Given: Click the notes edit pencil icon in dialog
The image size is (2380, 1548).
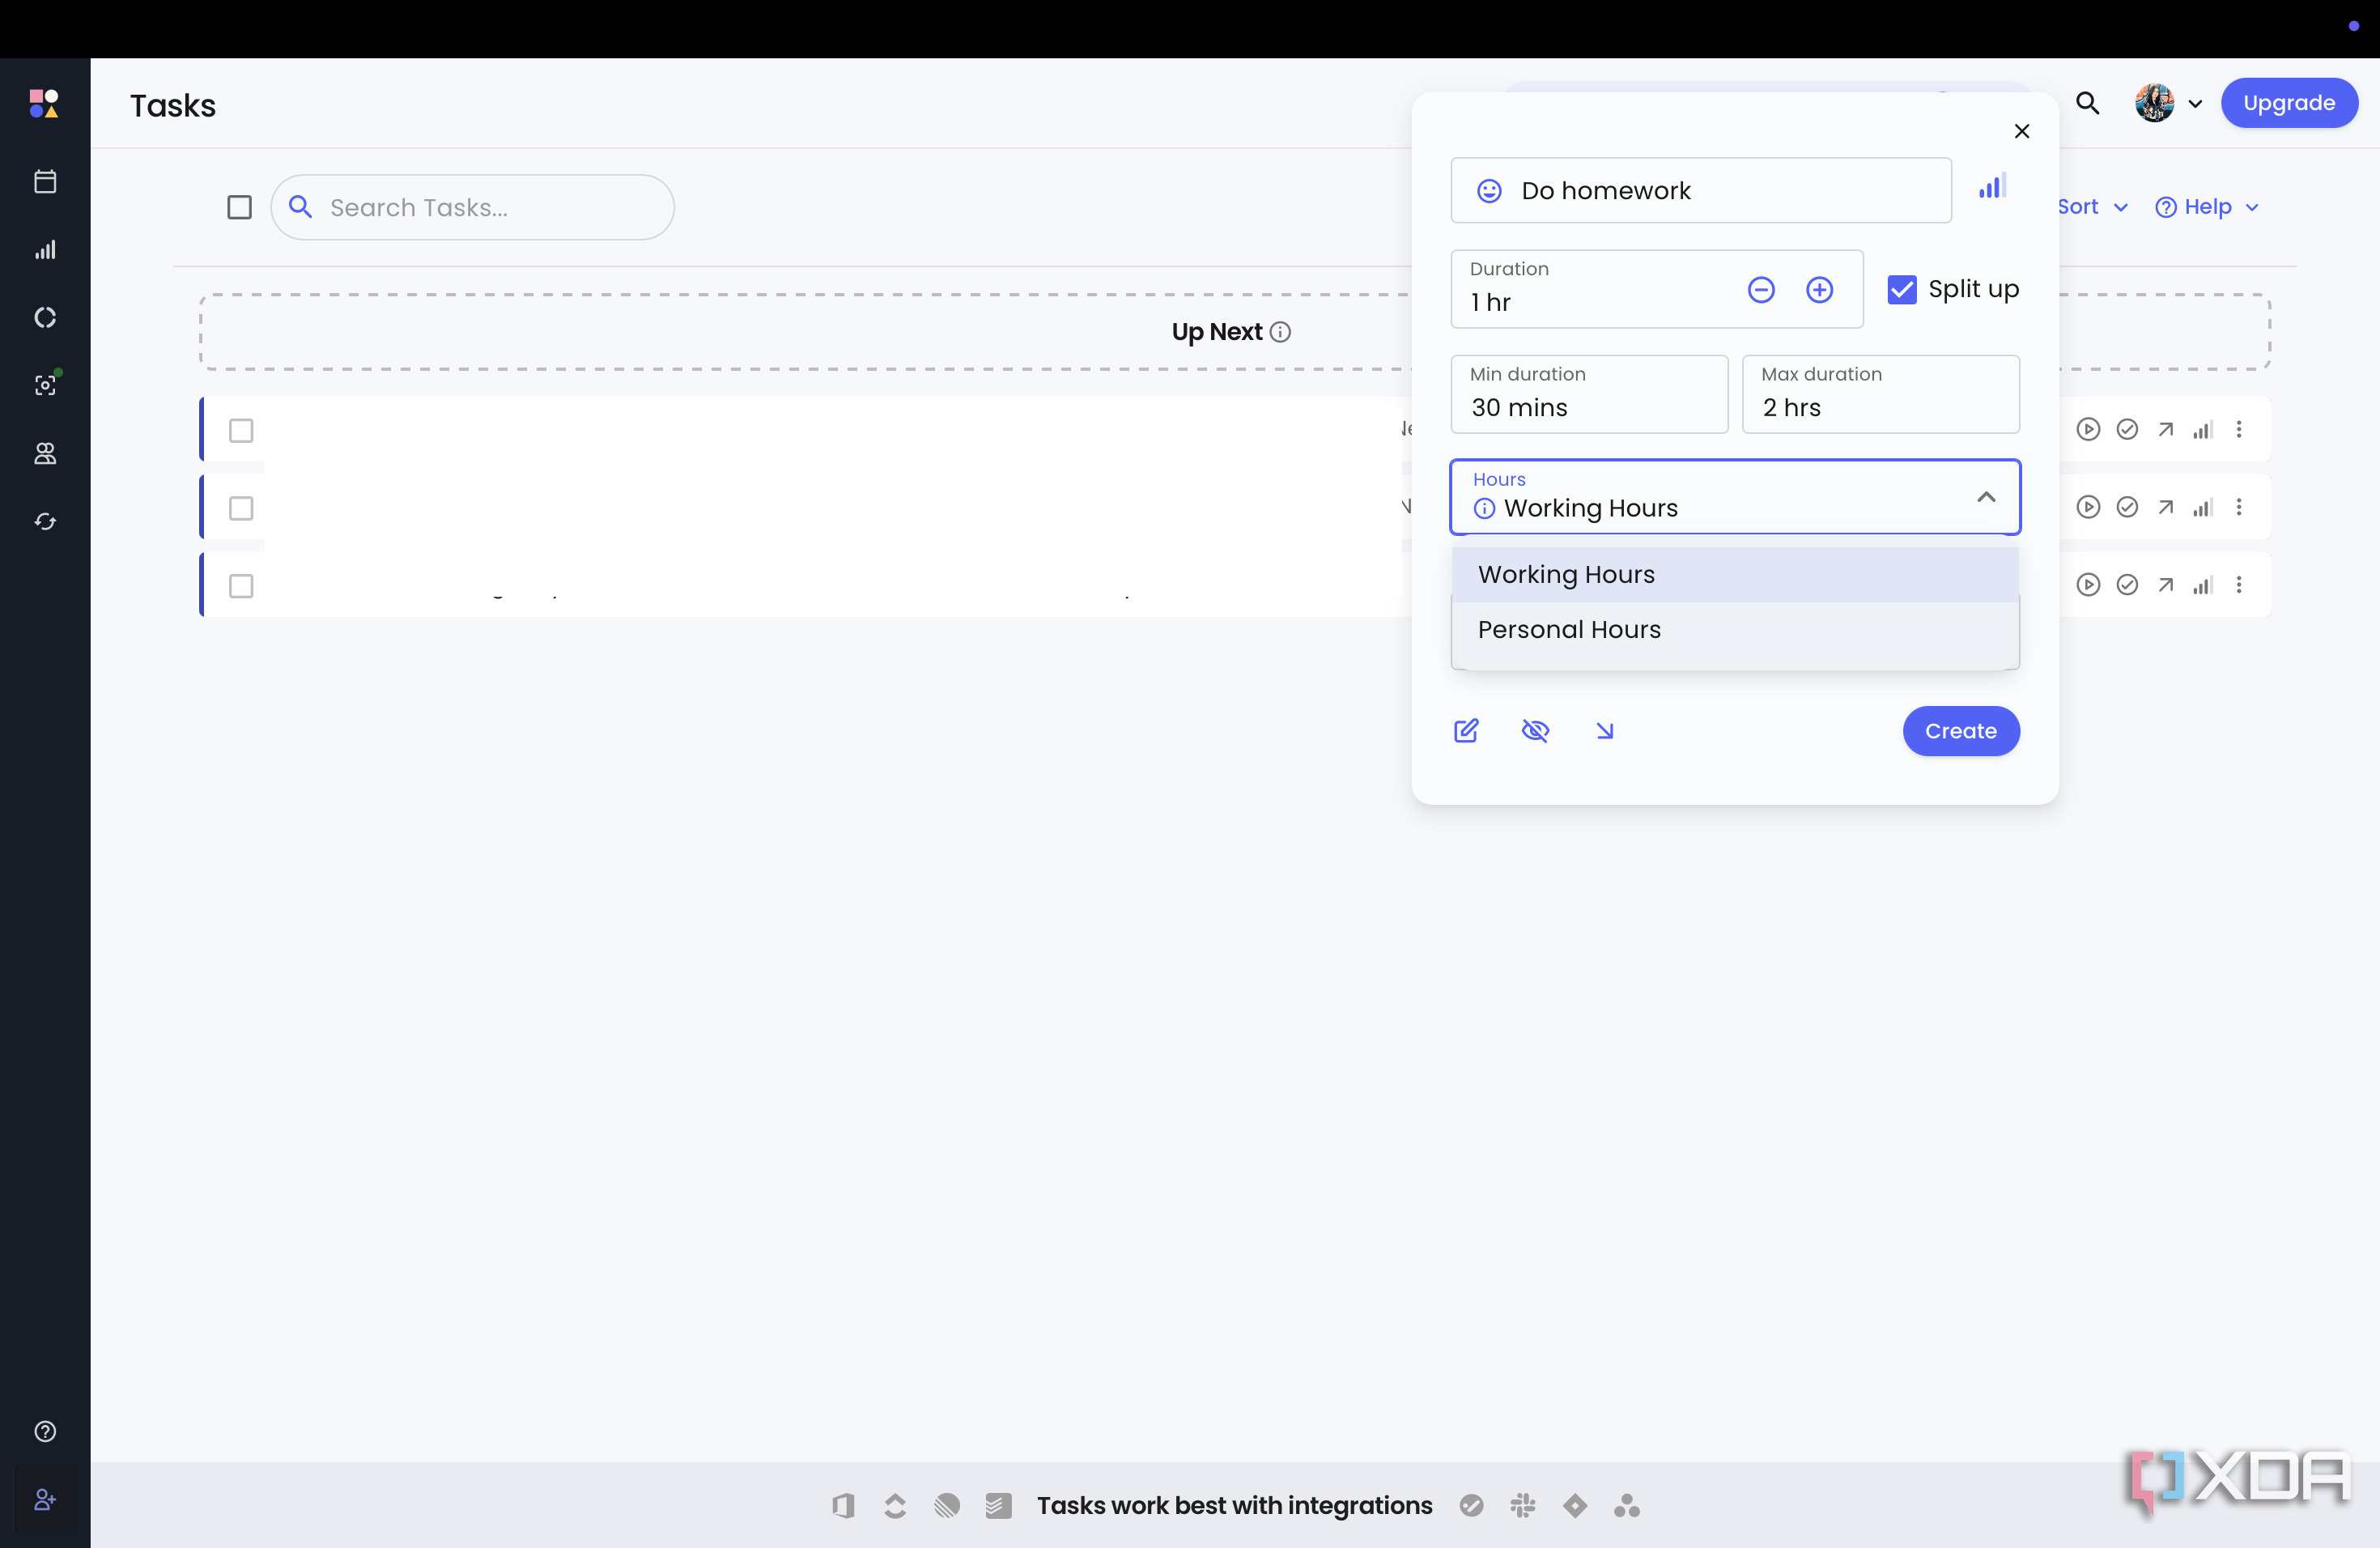Looking at the screenshot, I should coord(1466,731).
